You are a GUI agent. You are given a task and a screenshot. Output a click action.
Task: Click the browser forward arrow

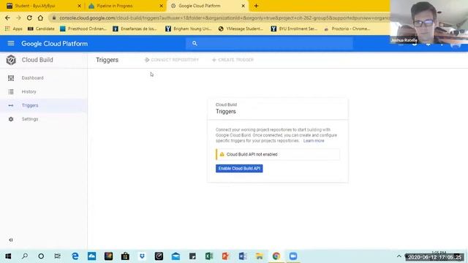coord(18,18)
